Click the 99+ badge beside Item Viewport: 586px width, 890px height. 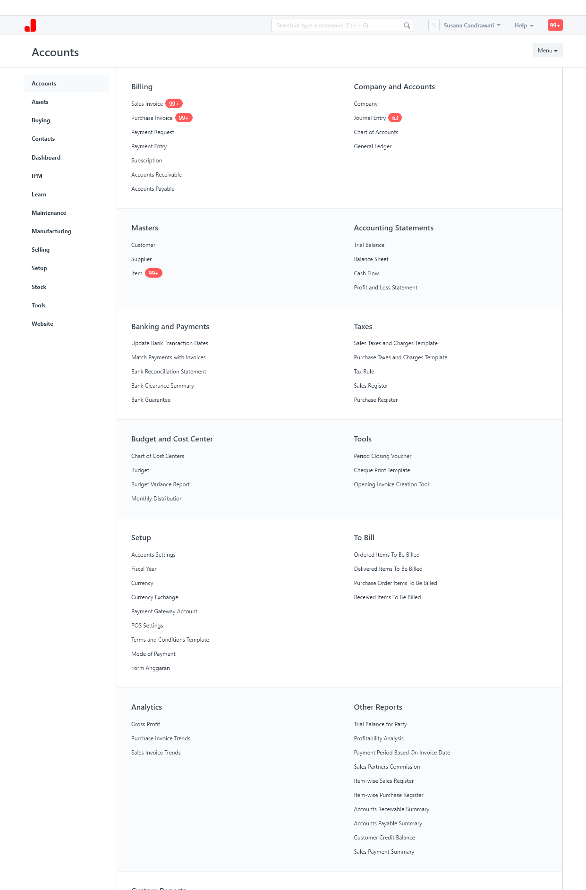153,273
